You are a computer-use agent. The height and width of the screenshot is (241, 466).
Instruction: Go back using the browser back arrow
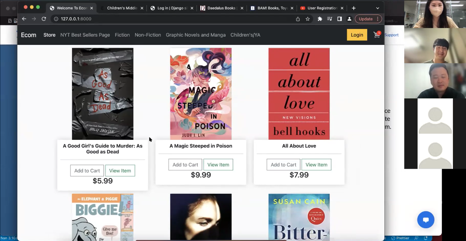click(x=24, y=19)
